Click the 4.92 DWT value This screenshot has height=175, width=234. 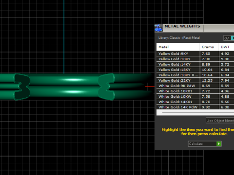coord(225,53)
